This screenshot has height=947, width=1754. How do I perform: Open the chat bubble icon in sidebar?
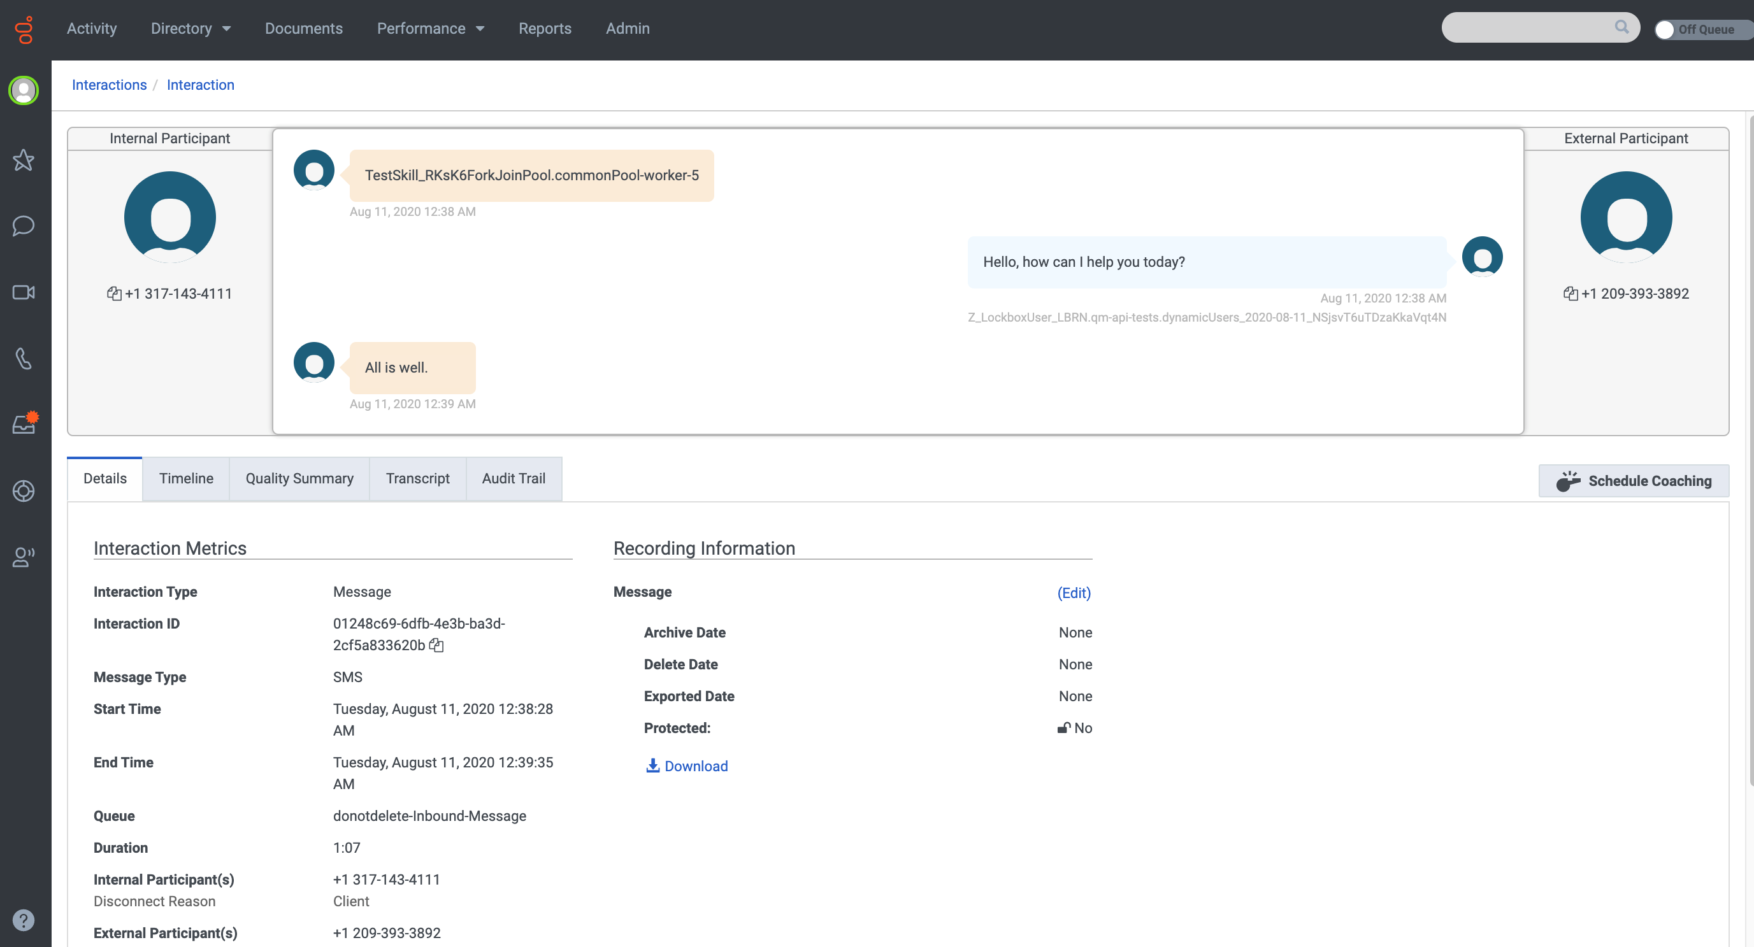[x=24, y=226]
